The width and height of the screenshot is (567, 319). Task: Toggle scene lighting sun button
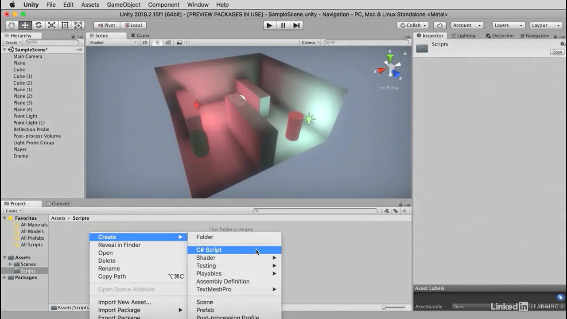[x=157, y=43]
